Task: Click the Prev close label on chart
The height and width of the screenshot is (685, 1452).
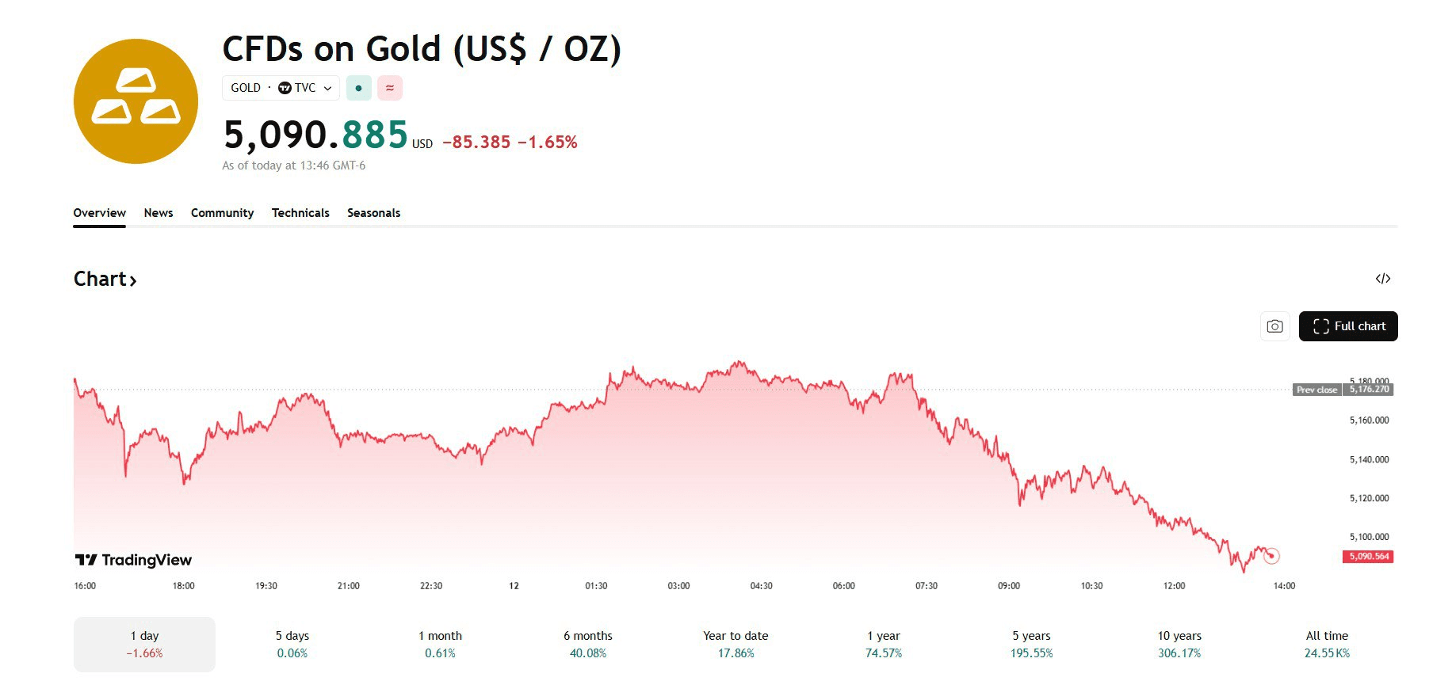Action: pos(1316,390)
